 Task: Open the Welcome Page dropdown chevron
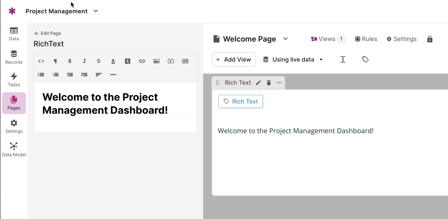[x=286, y=39]
